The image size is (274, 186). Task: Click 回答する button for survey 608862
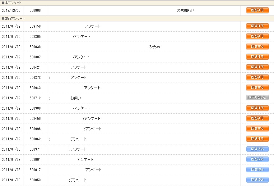(x=257, y=139)
